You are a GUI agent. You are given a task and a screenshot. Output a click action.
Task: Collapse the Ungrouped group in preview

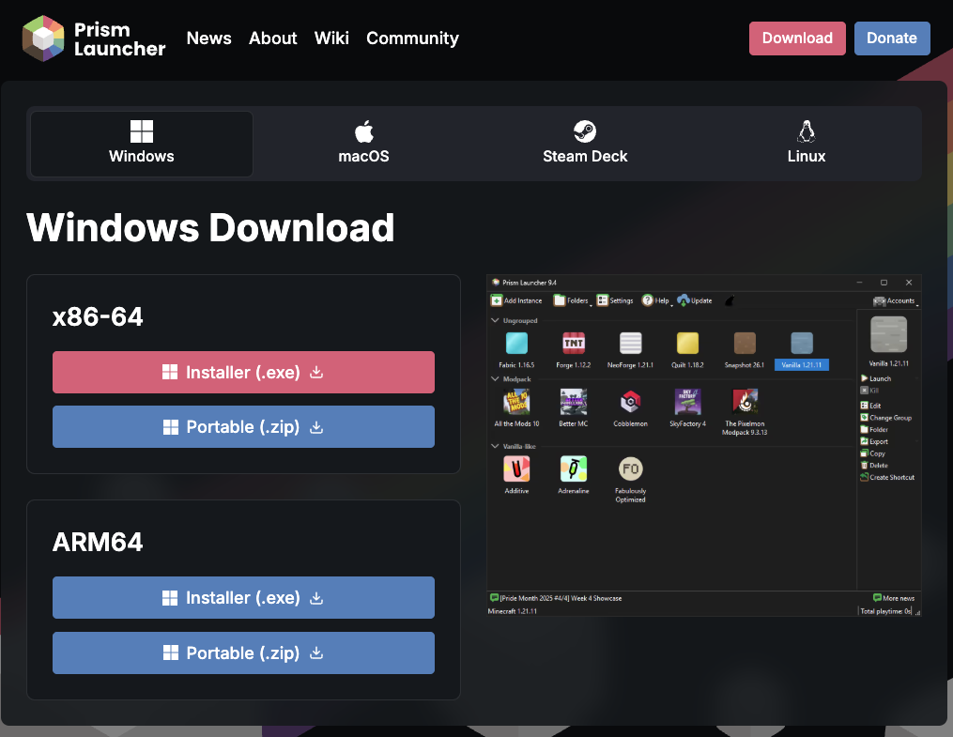click(x=495, y=320)
